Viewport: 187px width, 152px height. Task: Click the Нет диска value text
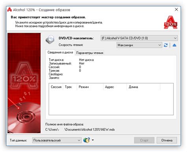pyautogui.click(x=86, y=60)
